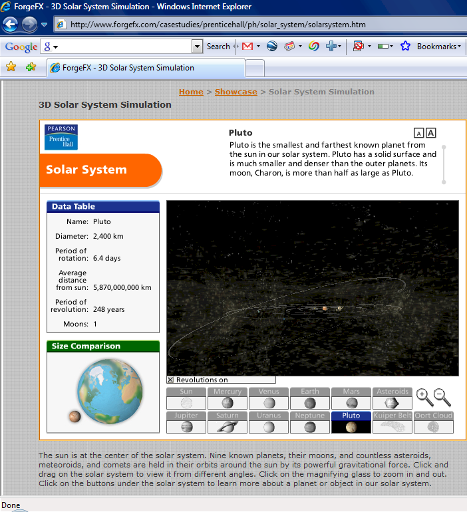Select the Earth button
Image resolution: width=467 pixels, height=512 pixels.
tap(310, 398)
